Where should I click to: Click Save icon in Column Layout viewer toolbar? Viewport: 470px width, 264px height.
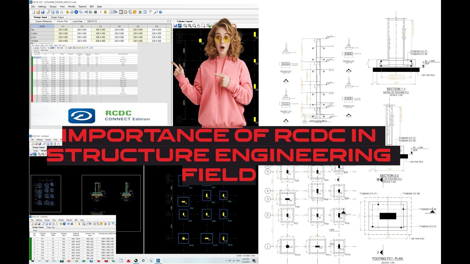tap(175, 26)
